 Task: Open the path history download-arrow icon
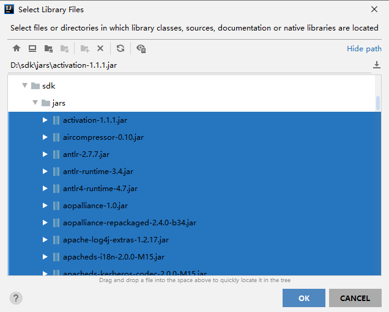(377, 65)
